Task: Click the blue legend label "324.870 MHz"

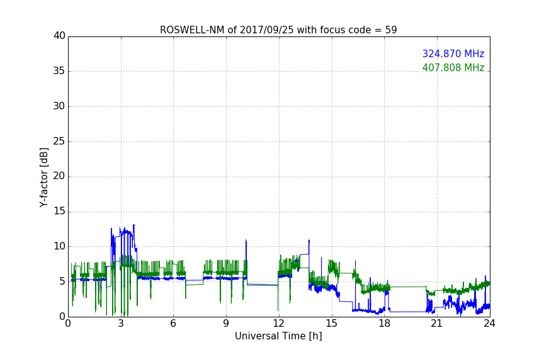Action: pyautogui.click(x=453, y=53)
